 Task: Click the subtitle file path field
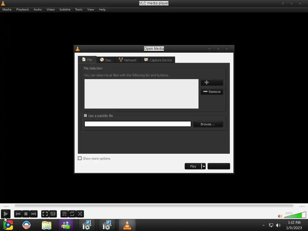point(138,124)
